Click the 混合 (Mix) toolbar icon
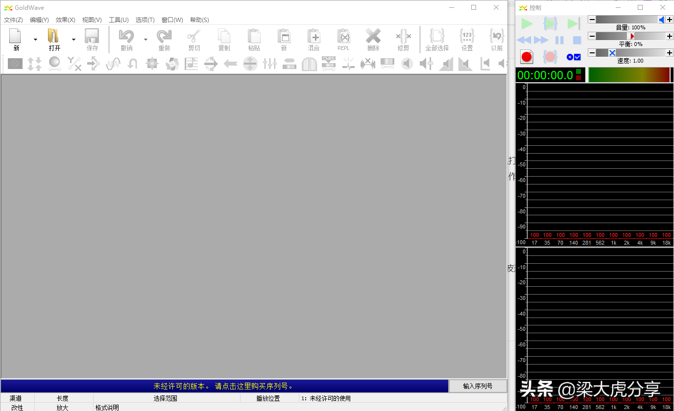Image resolution: width=674 pixels, height=411 pixels. pyautogui.click(x=313, y=36)
